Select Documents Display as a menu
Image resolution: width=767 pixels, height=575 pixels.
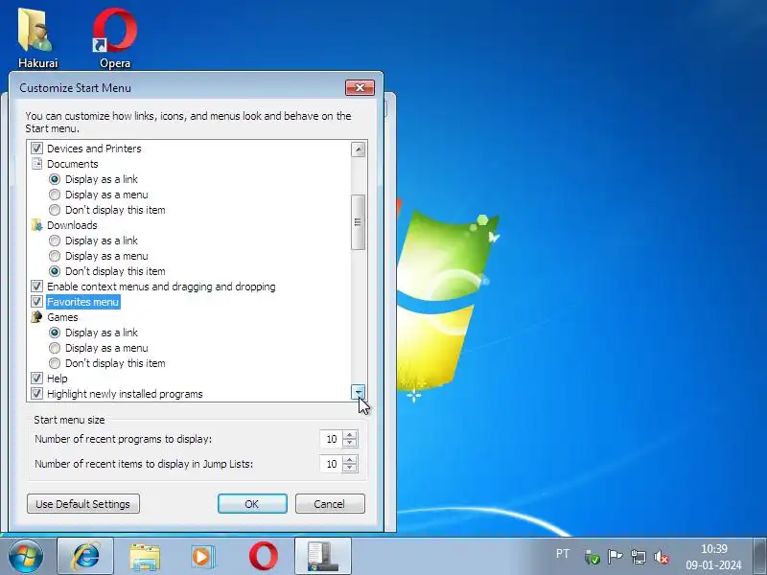pyautogui.click(x=55, y=195)
